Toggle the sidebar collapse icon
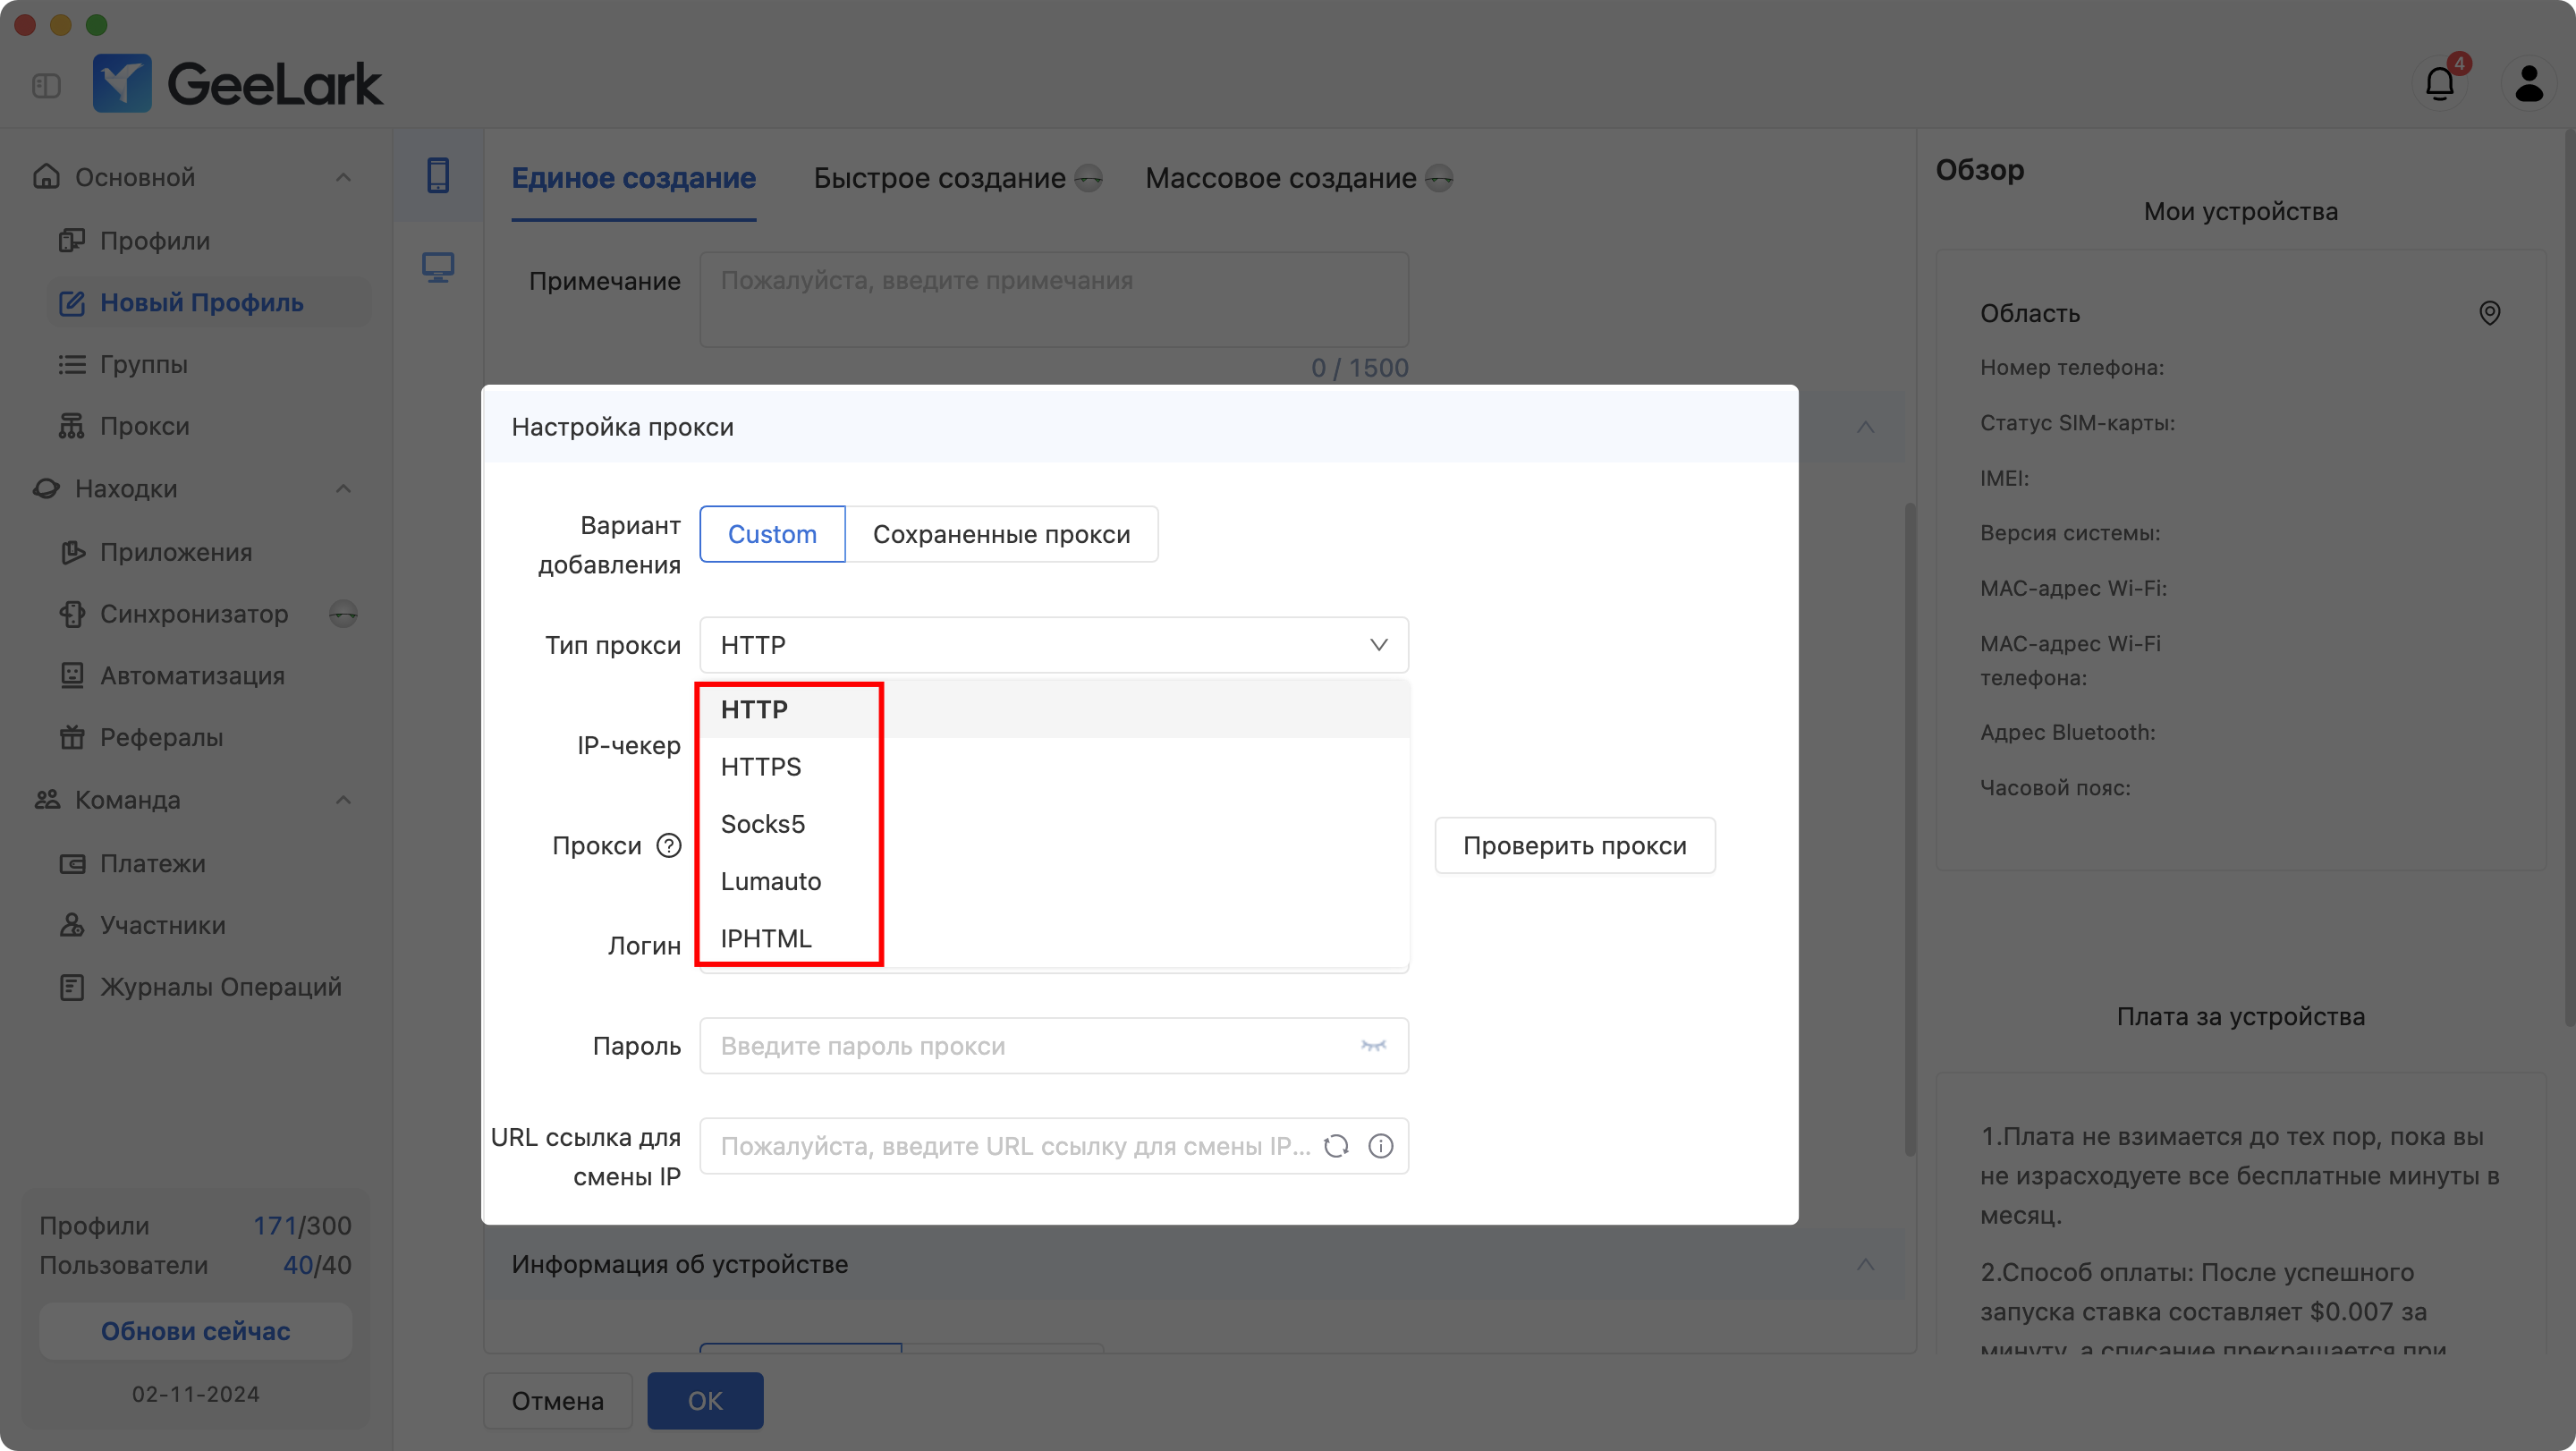 46,86
